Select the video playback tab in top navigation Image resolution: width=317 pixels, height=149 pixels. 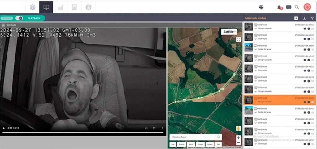46,7
